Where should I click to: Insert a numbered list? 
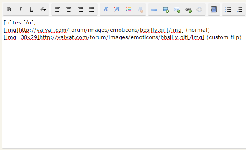point(239,9)
